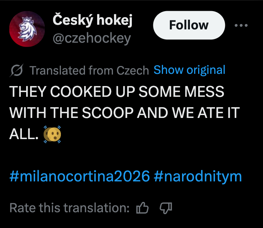263x228 pixels.
Task: Follow the Český hokej account
Action: [x=188, y=25]
